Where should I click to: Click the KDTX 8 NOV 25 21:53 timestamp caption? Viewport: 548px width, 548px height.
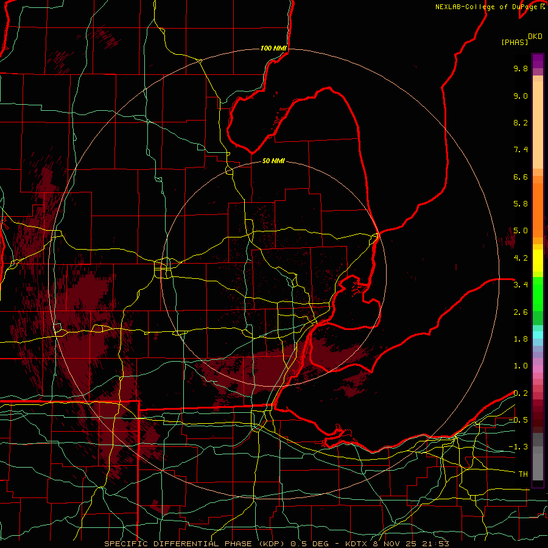click(396, 544)
